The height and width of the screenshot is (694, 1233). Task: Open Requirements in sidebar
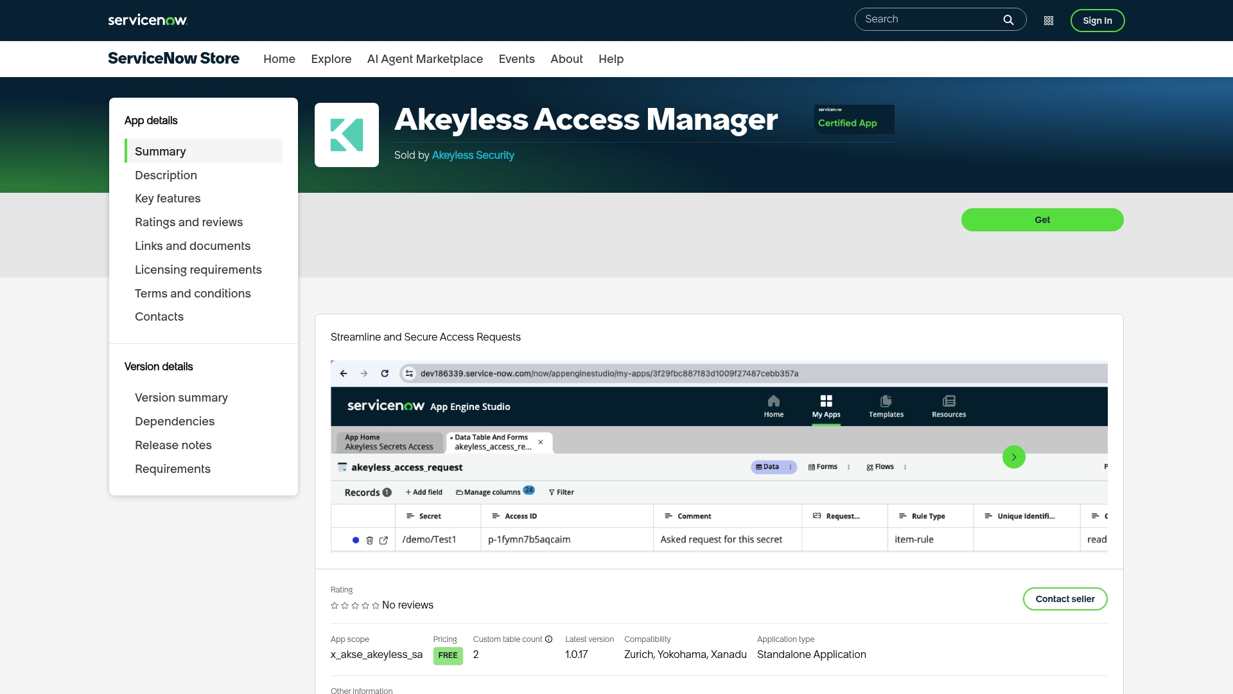pos(173,469)
